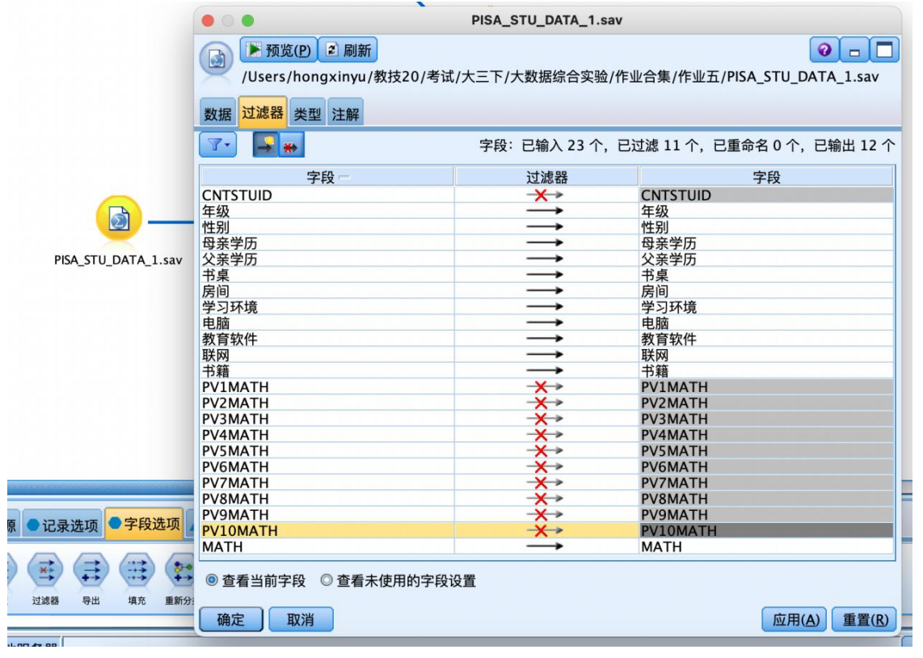The height and width of the screenshot is (658, 923).
Task: Sort by the left 字段 column header
Action: coord(327,176)
